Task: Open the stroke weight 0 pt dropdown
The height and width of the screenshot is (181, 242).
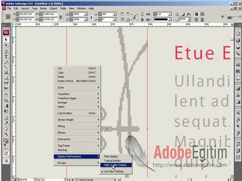Action: click(x=170, y=14)
